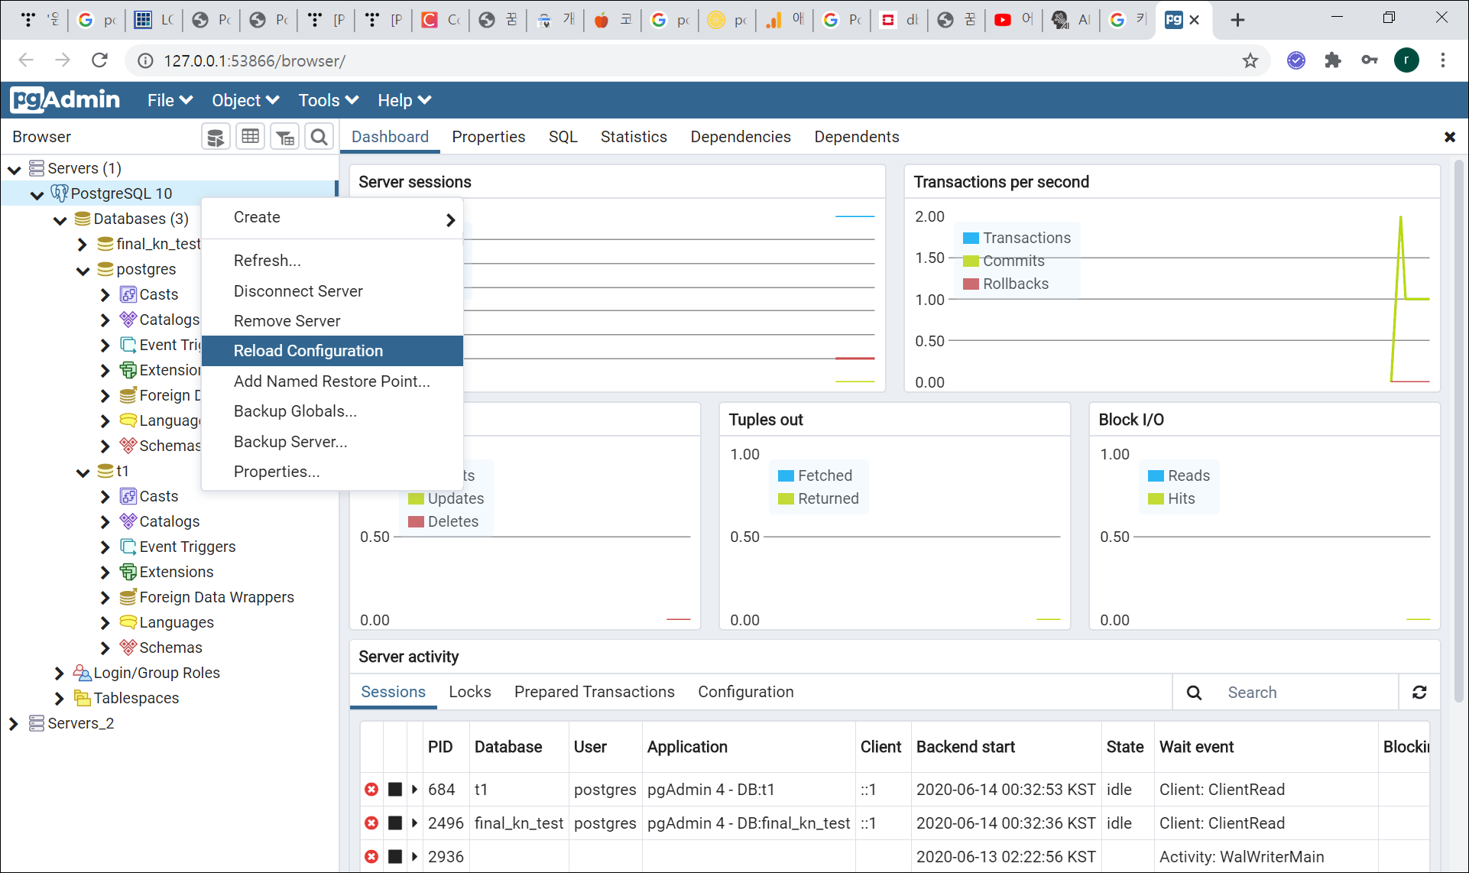Expand the Servers_2 group
1469x873 pixels.
[x=14, y=723]
